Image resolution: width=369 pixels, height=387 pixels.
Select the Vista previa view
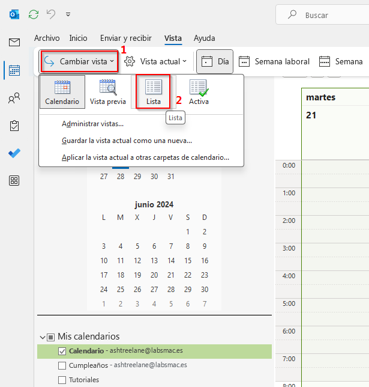click(x=108, y=91)
